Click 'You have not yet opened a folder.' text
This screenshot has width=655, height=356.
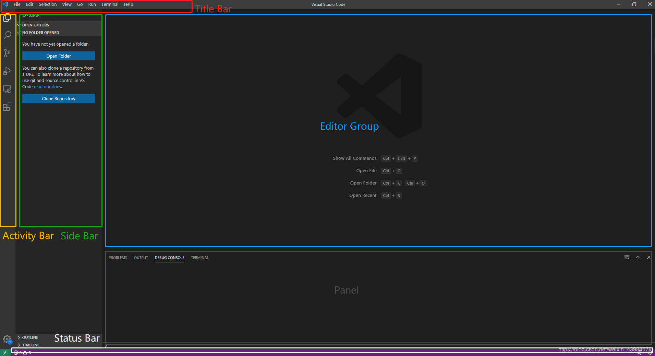tap(56, 44)
